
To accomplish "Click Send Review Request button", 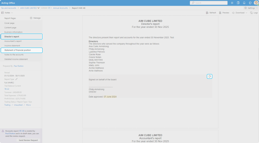I will tap(29, 140).
